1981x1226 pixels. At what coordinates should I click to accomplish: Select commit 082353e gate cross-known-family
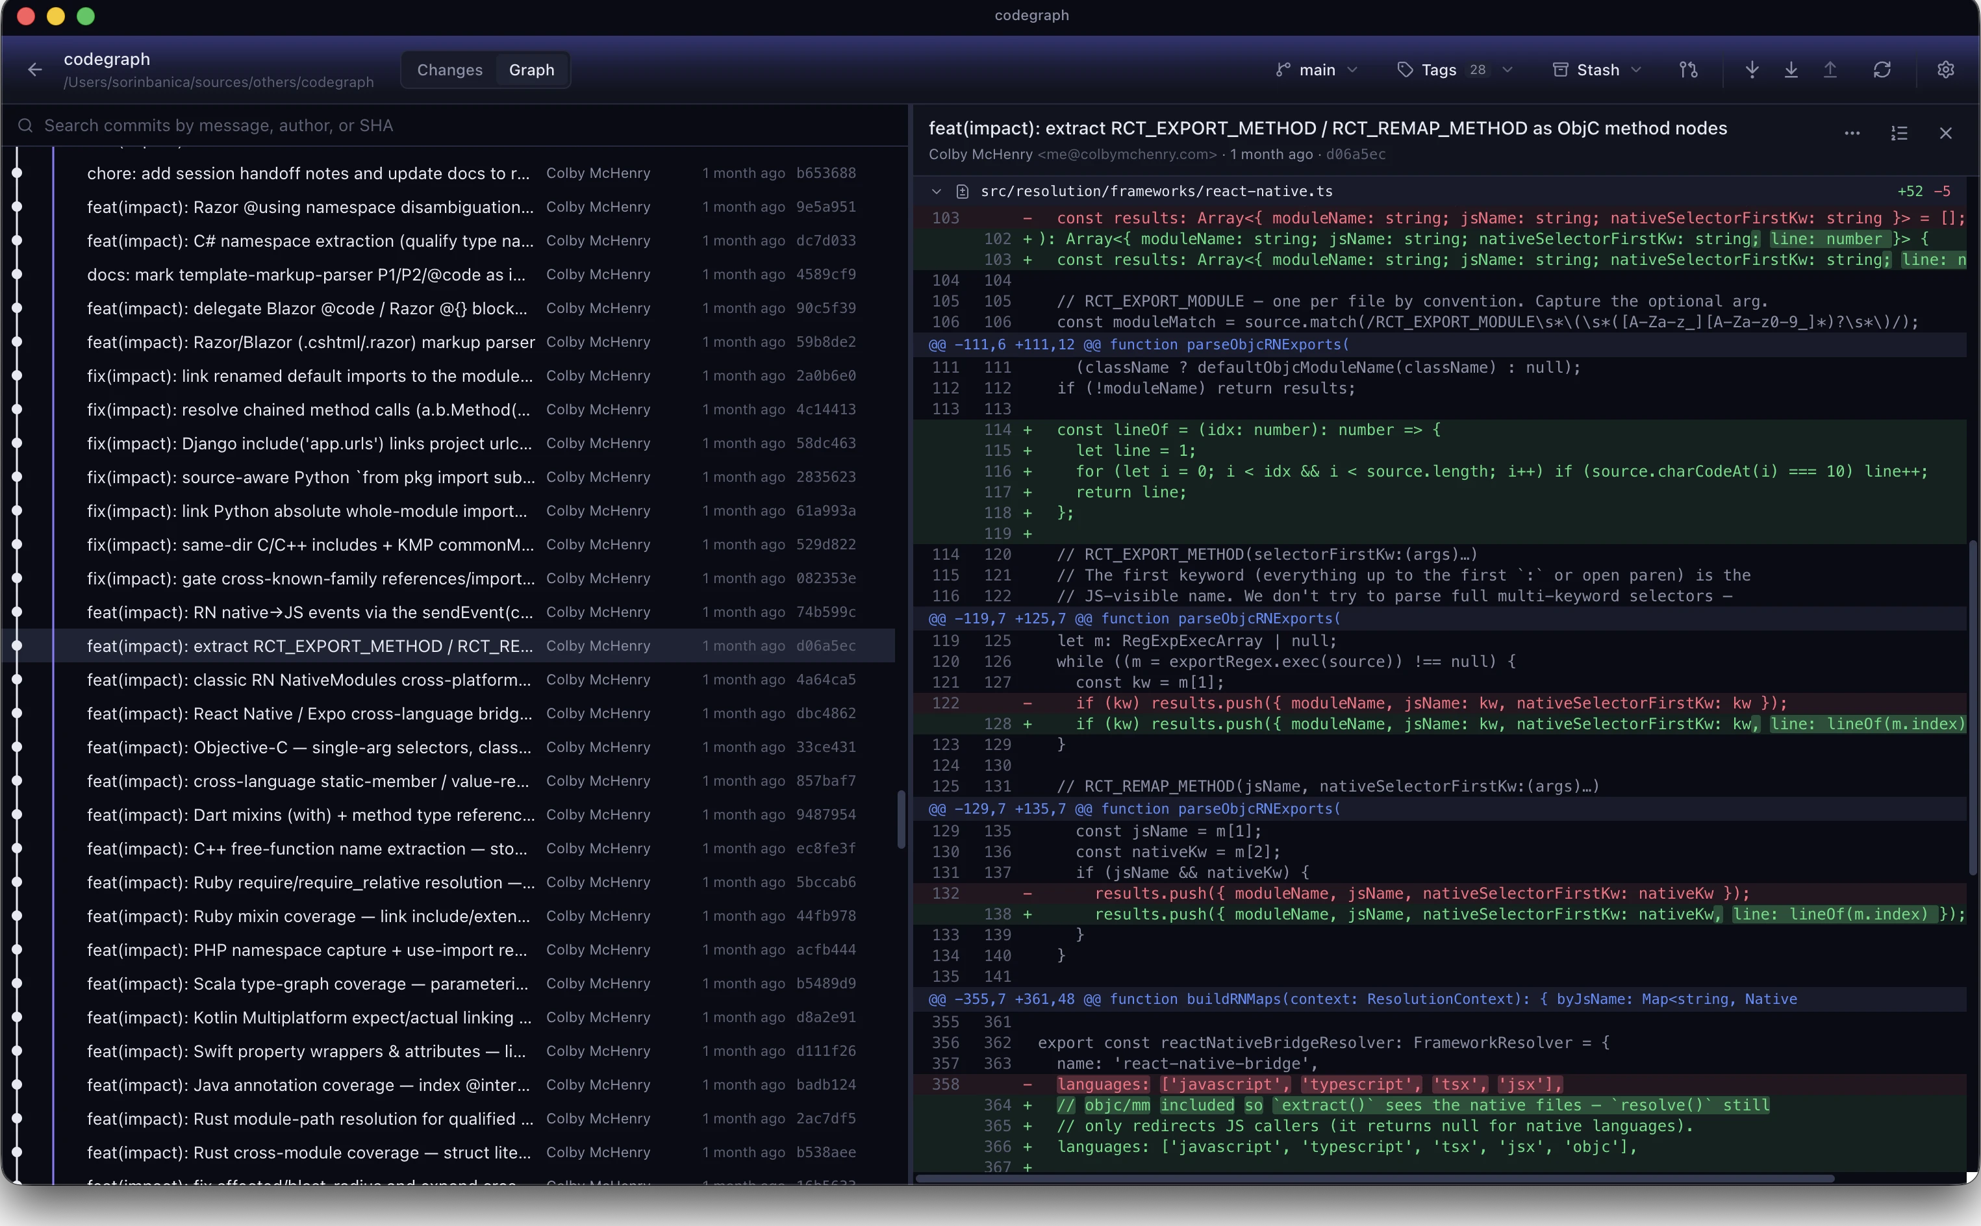click(x=448, y=578)
